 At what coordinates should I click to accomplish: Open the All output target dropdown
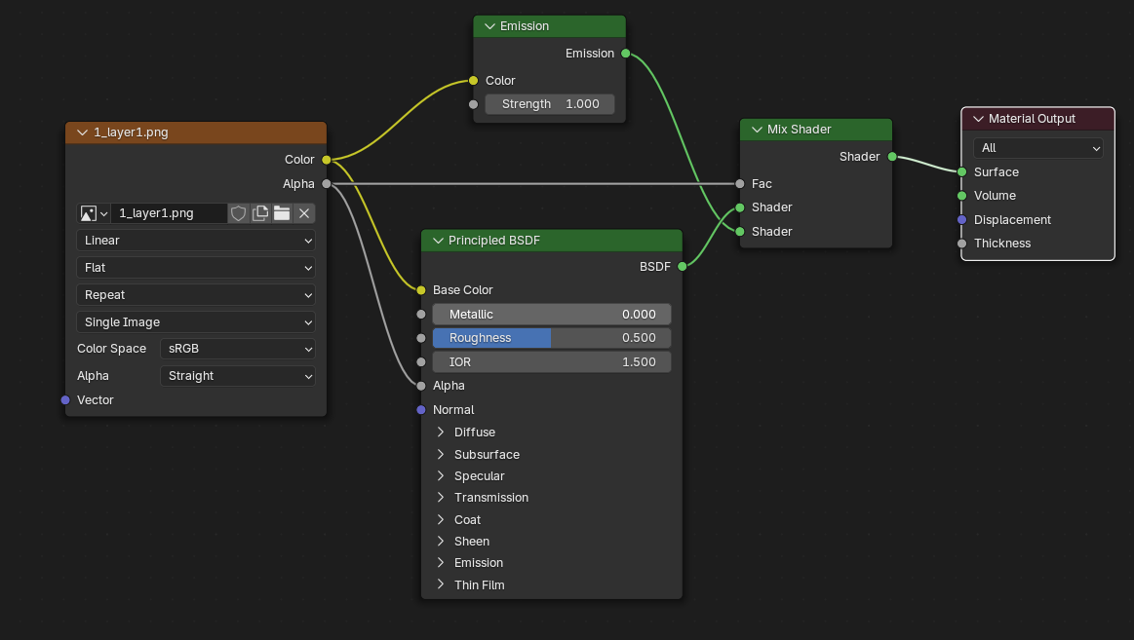point(1037,147)
